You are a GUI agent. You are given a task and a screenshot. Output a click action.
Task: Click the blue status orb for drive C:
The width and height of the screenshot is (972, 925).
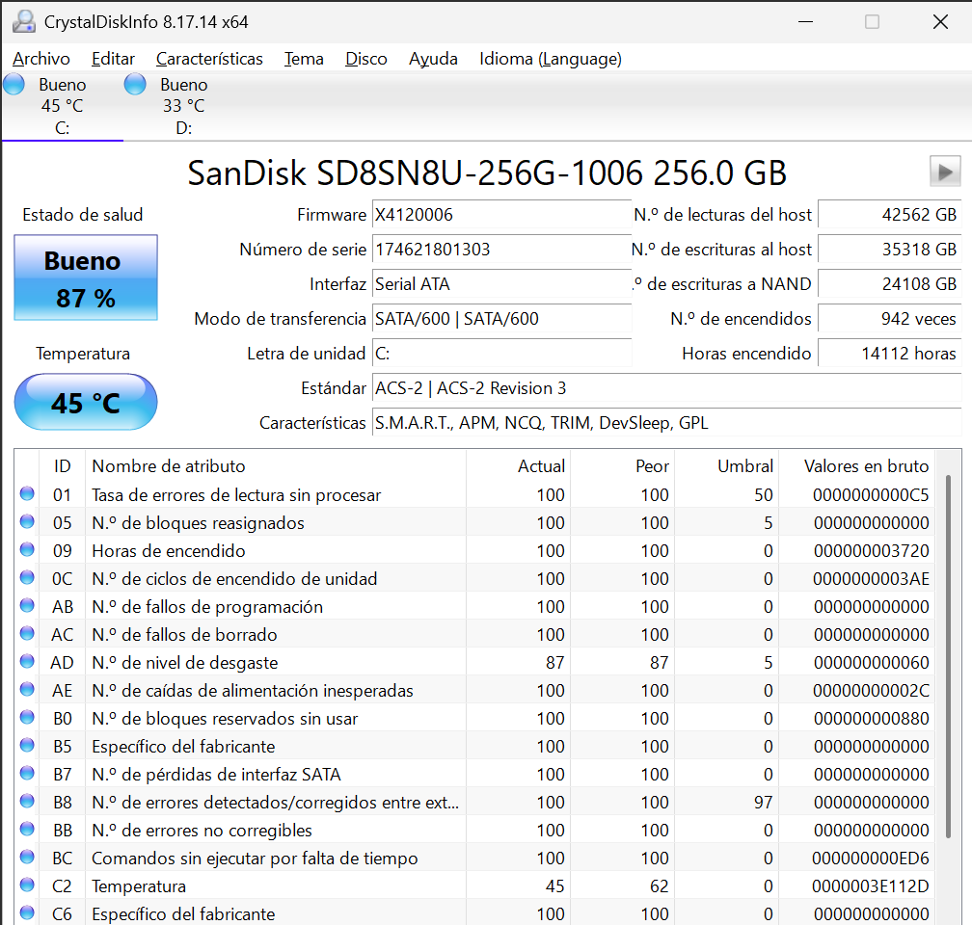click(x=14, y=85)
